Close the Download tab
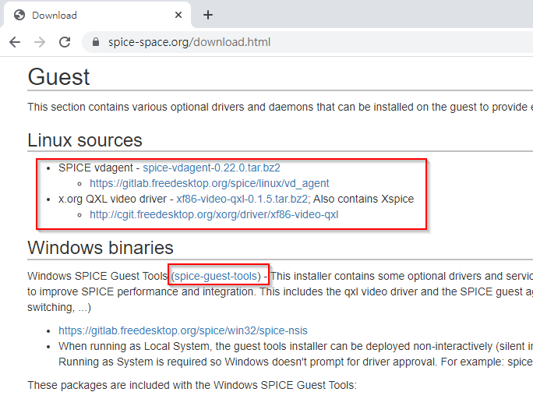 coord(178,15)
